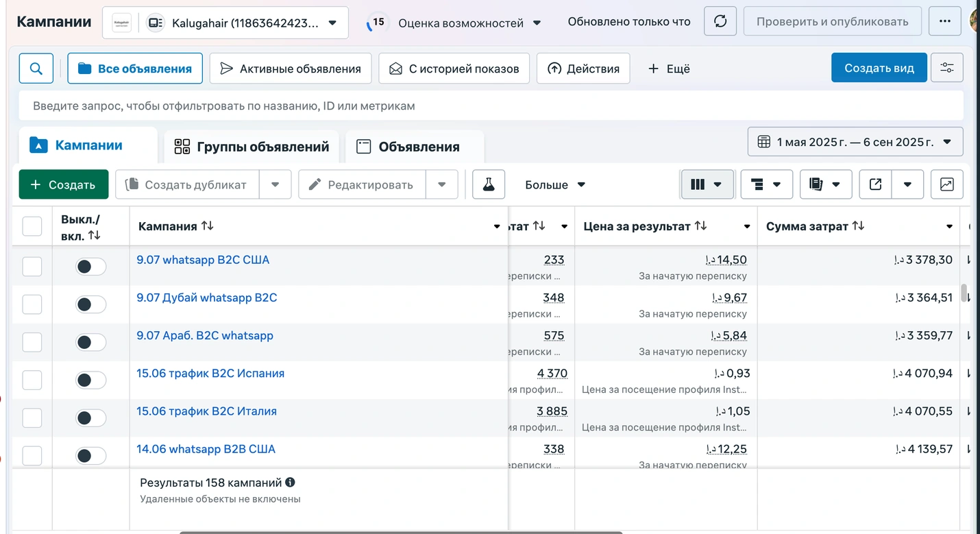Toggle on 9.07 Араб. B2C whatsapp campaign
980x534 pixels.
90,342
